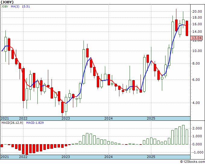Click the (JOBY) chart title

[7, 2]
